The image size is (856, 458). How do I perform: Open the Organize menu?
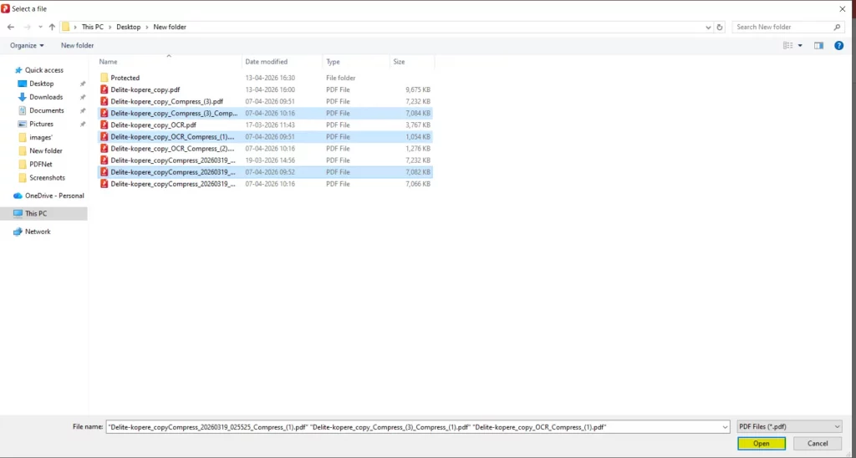[x=27, y=45]
